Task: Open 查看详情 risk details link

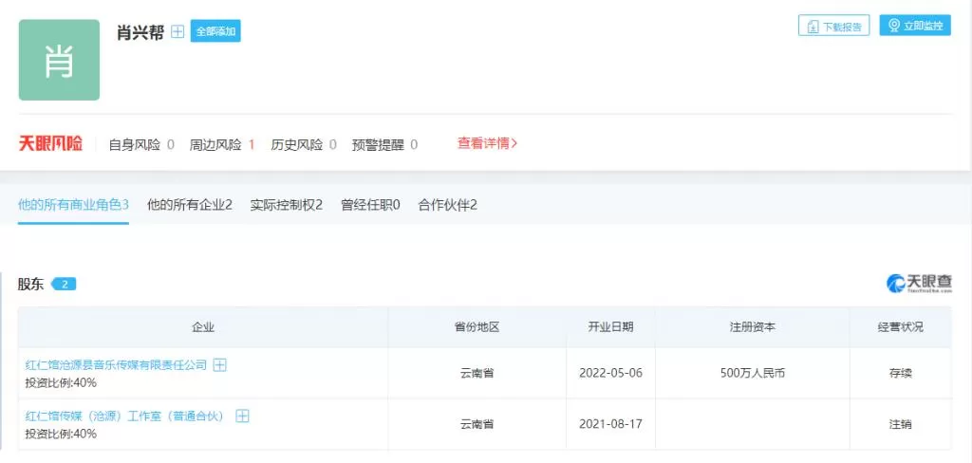Action: pos(487,143)
